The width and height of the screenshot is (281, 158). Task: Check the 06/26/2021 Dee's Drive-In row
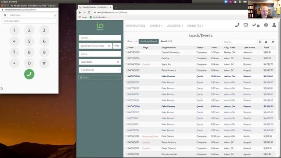[127, 148]
